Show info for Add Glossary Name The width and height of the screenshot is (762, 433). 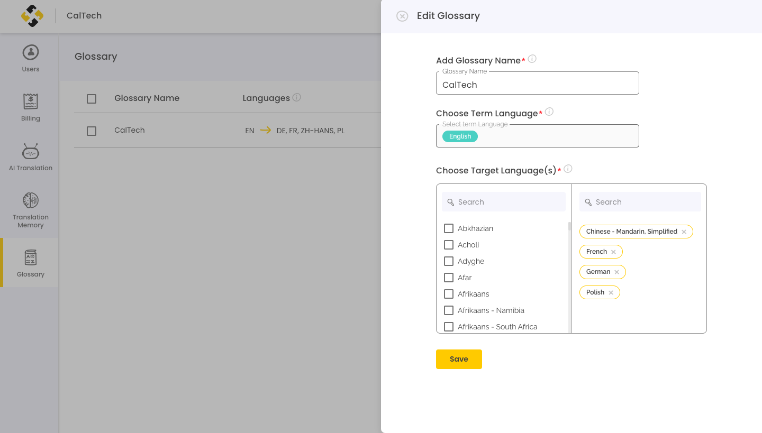(x=532, y=59)
